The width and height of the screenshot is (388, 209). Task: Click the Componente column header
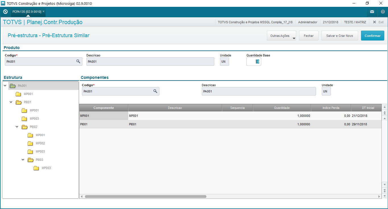click(x=104, y=108)
